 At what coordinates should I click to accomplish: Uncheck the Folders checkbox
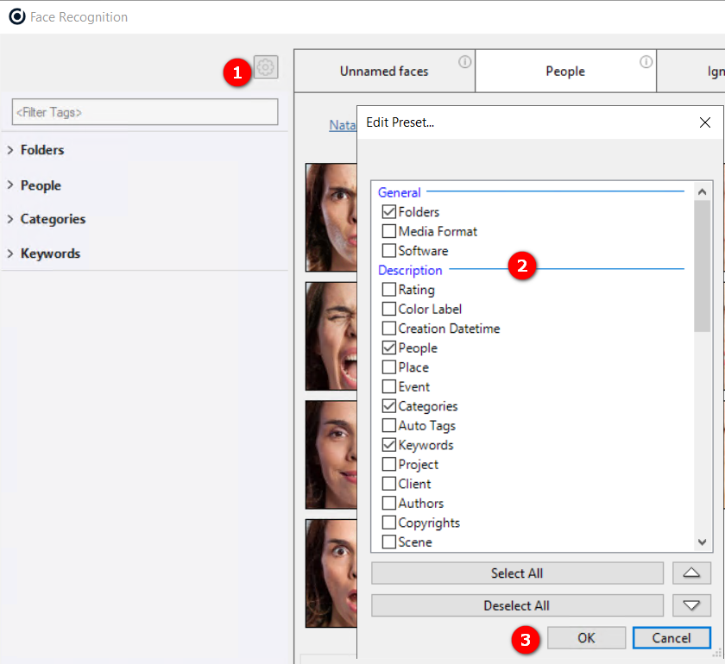coord(389,212)
